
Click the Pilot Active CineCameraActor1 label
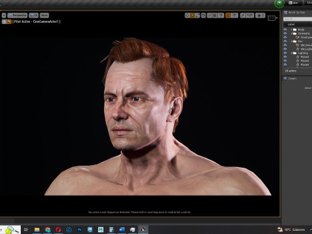pyautogui.click(x=36, y=21)
